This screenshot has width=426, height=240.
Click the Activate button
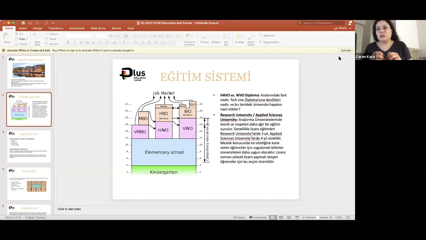[x=346, y=50]
